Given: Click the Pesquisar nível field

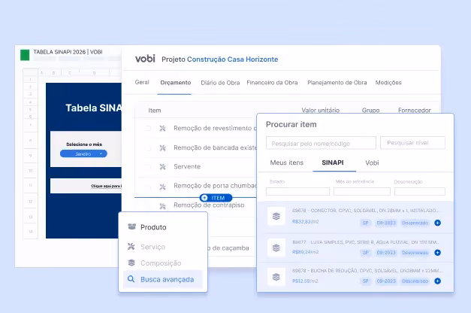Looking at the screenshot, I should 412,143.
